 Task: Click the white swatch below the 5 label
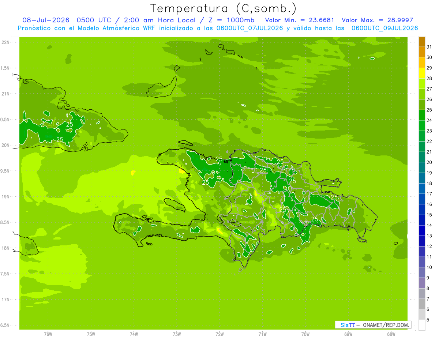point(422,325)
